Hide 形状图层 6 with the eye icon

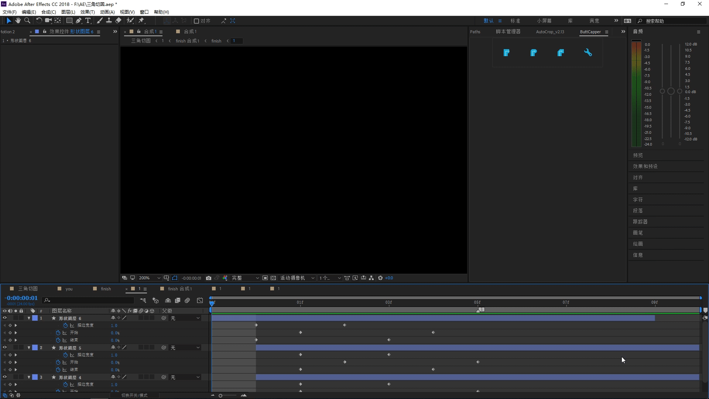click(x=5, y=318)
